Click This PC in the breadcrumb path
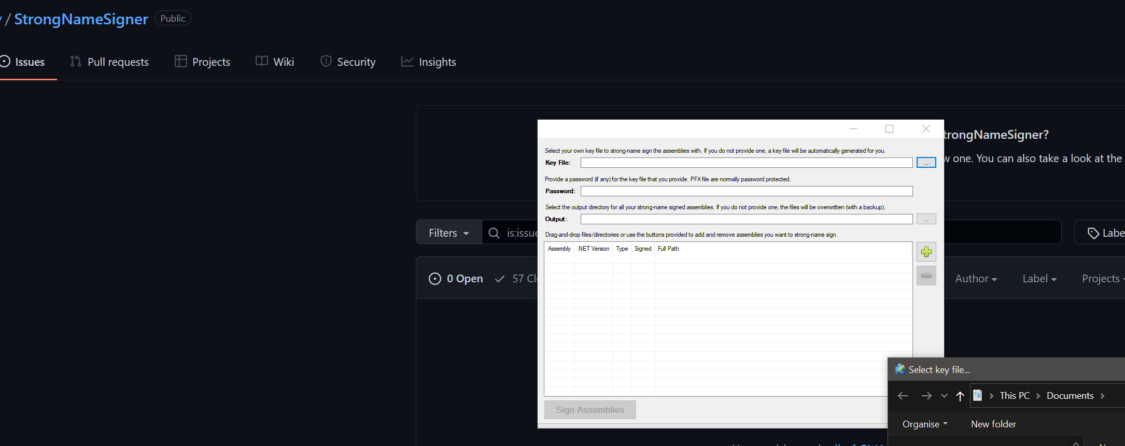The height and width of the screenshot is (446, 1125). [1015, 395]
